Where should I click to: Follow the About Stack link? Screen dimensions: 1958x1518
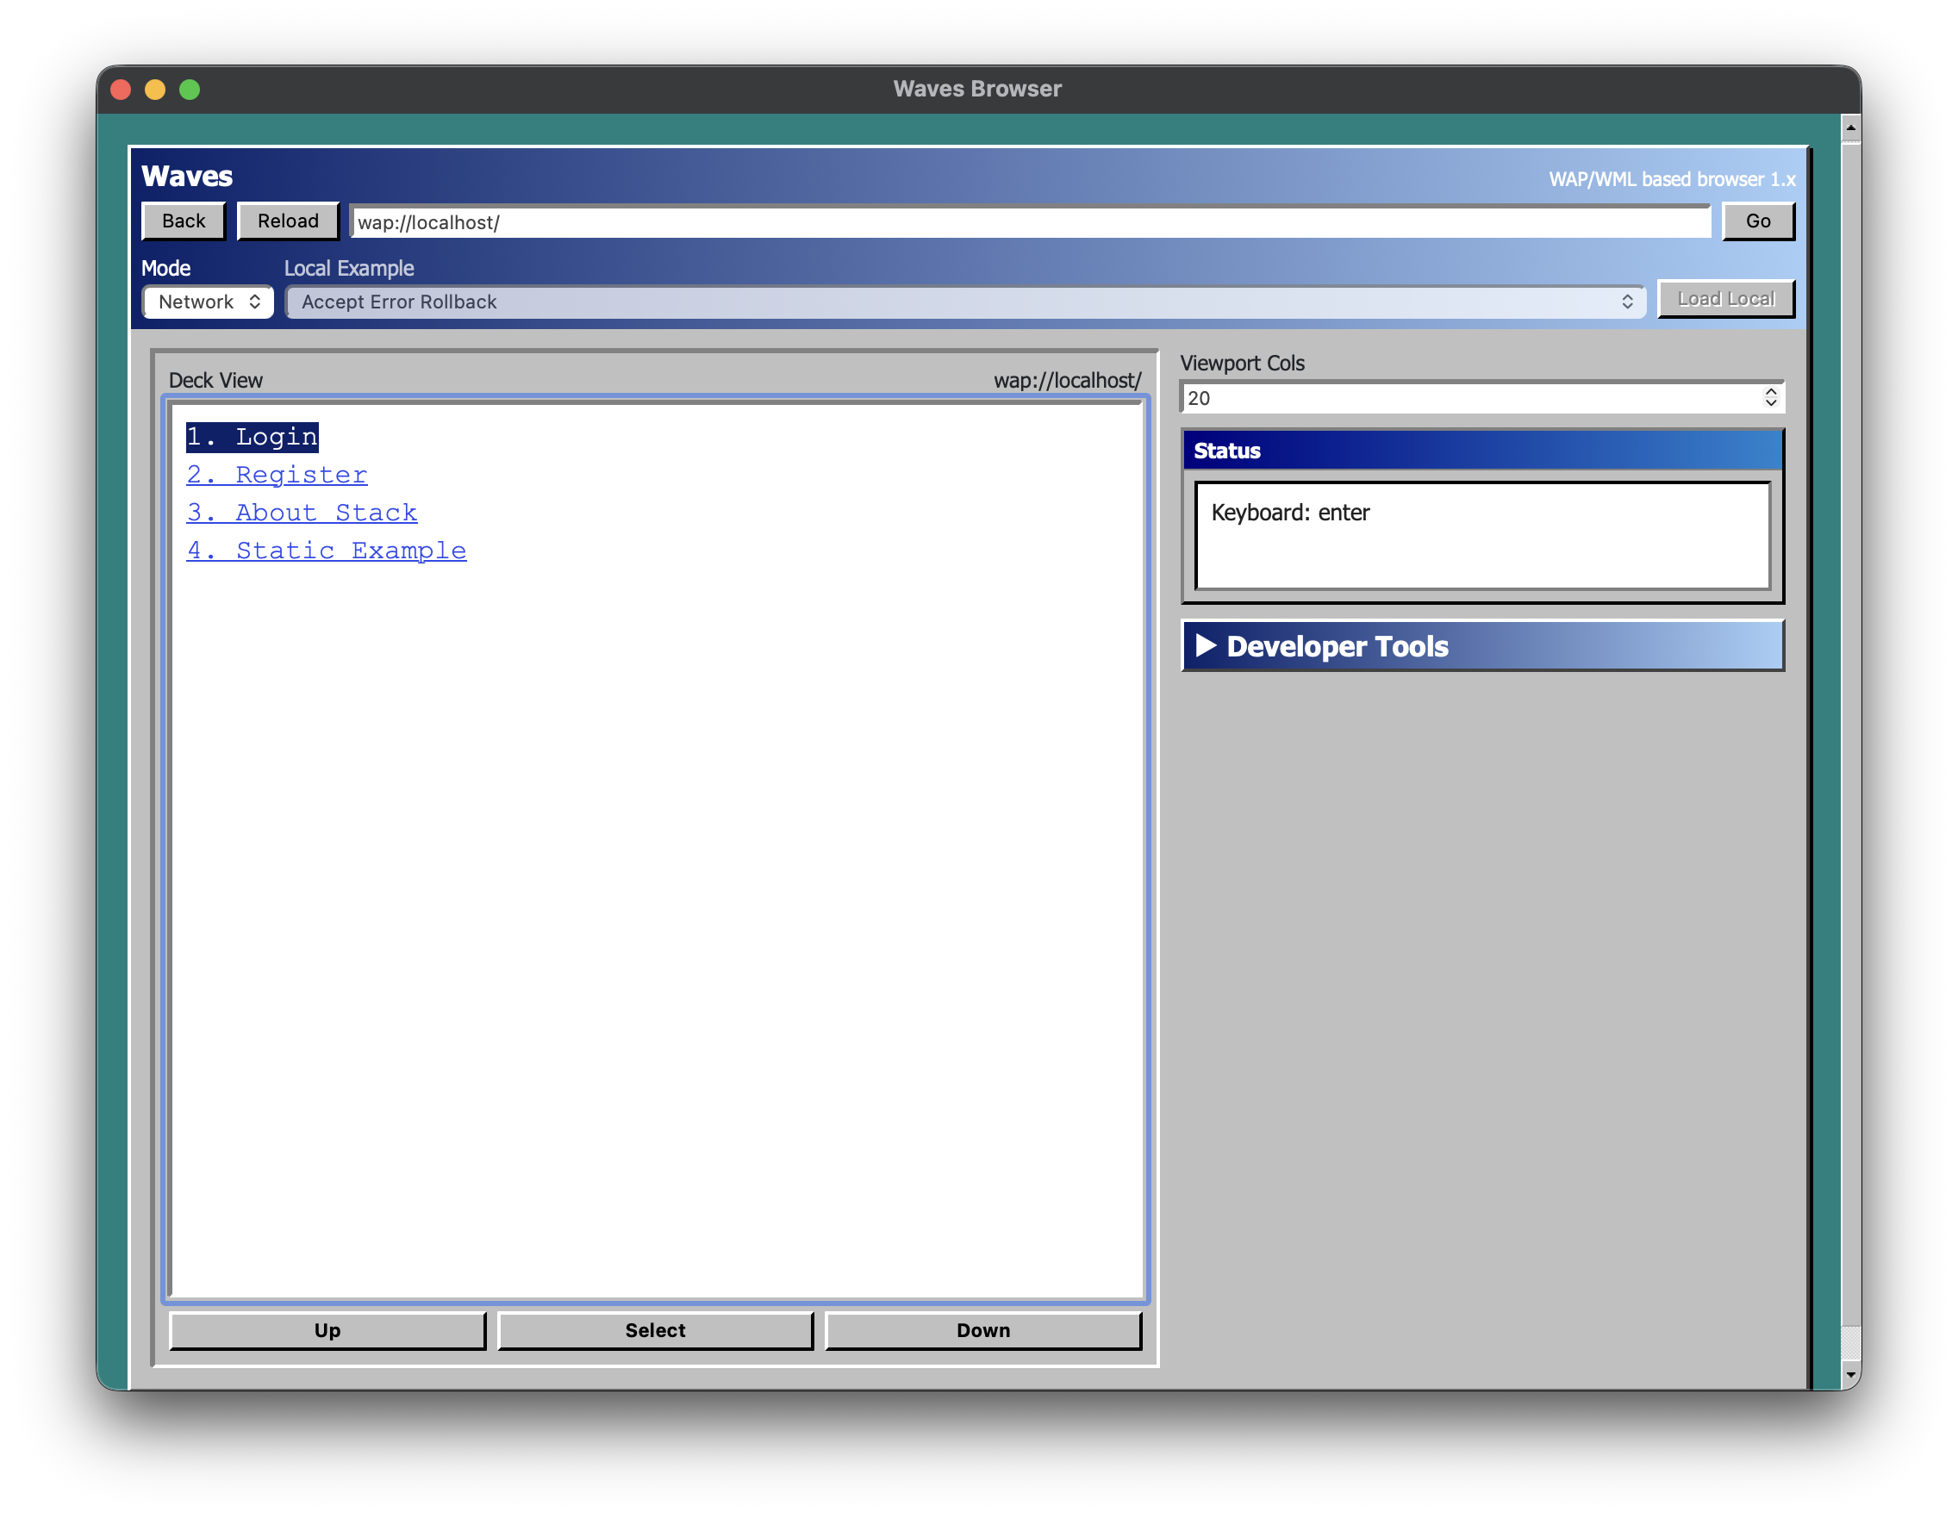[302, 513]
